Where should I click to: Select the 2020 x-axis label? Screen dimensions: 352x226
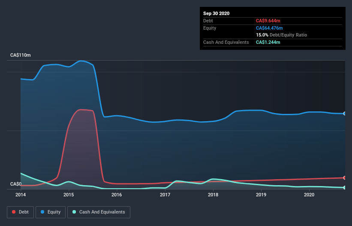point(309,195)
